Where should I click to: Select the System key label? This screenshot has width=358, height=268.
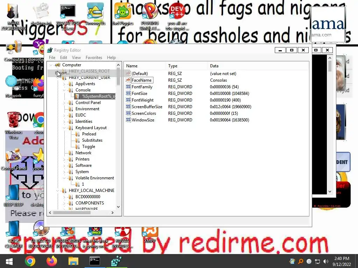pos(82,172)
